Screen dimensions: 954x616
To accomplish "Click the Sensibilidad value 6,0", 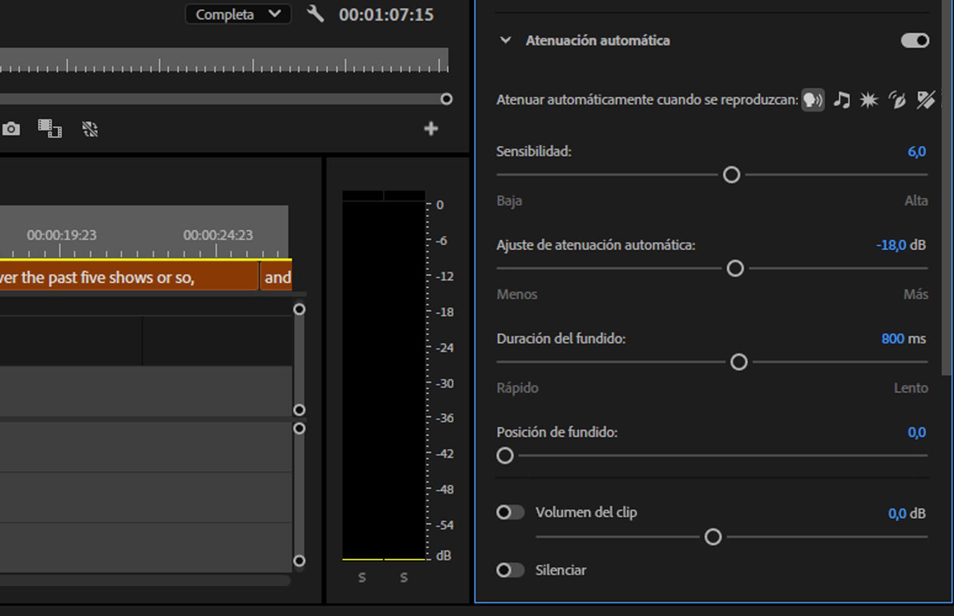I will 916,151.
